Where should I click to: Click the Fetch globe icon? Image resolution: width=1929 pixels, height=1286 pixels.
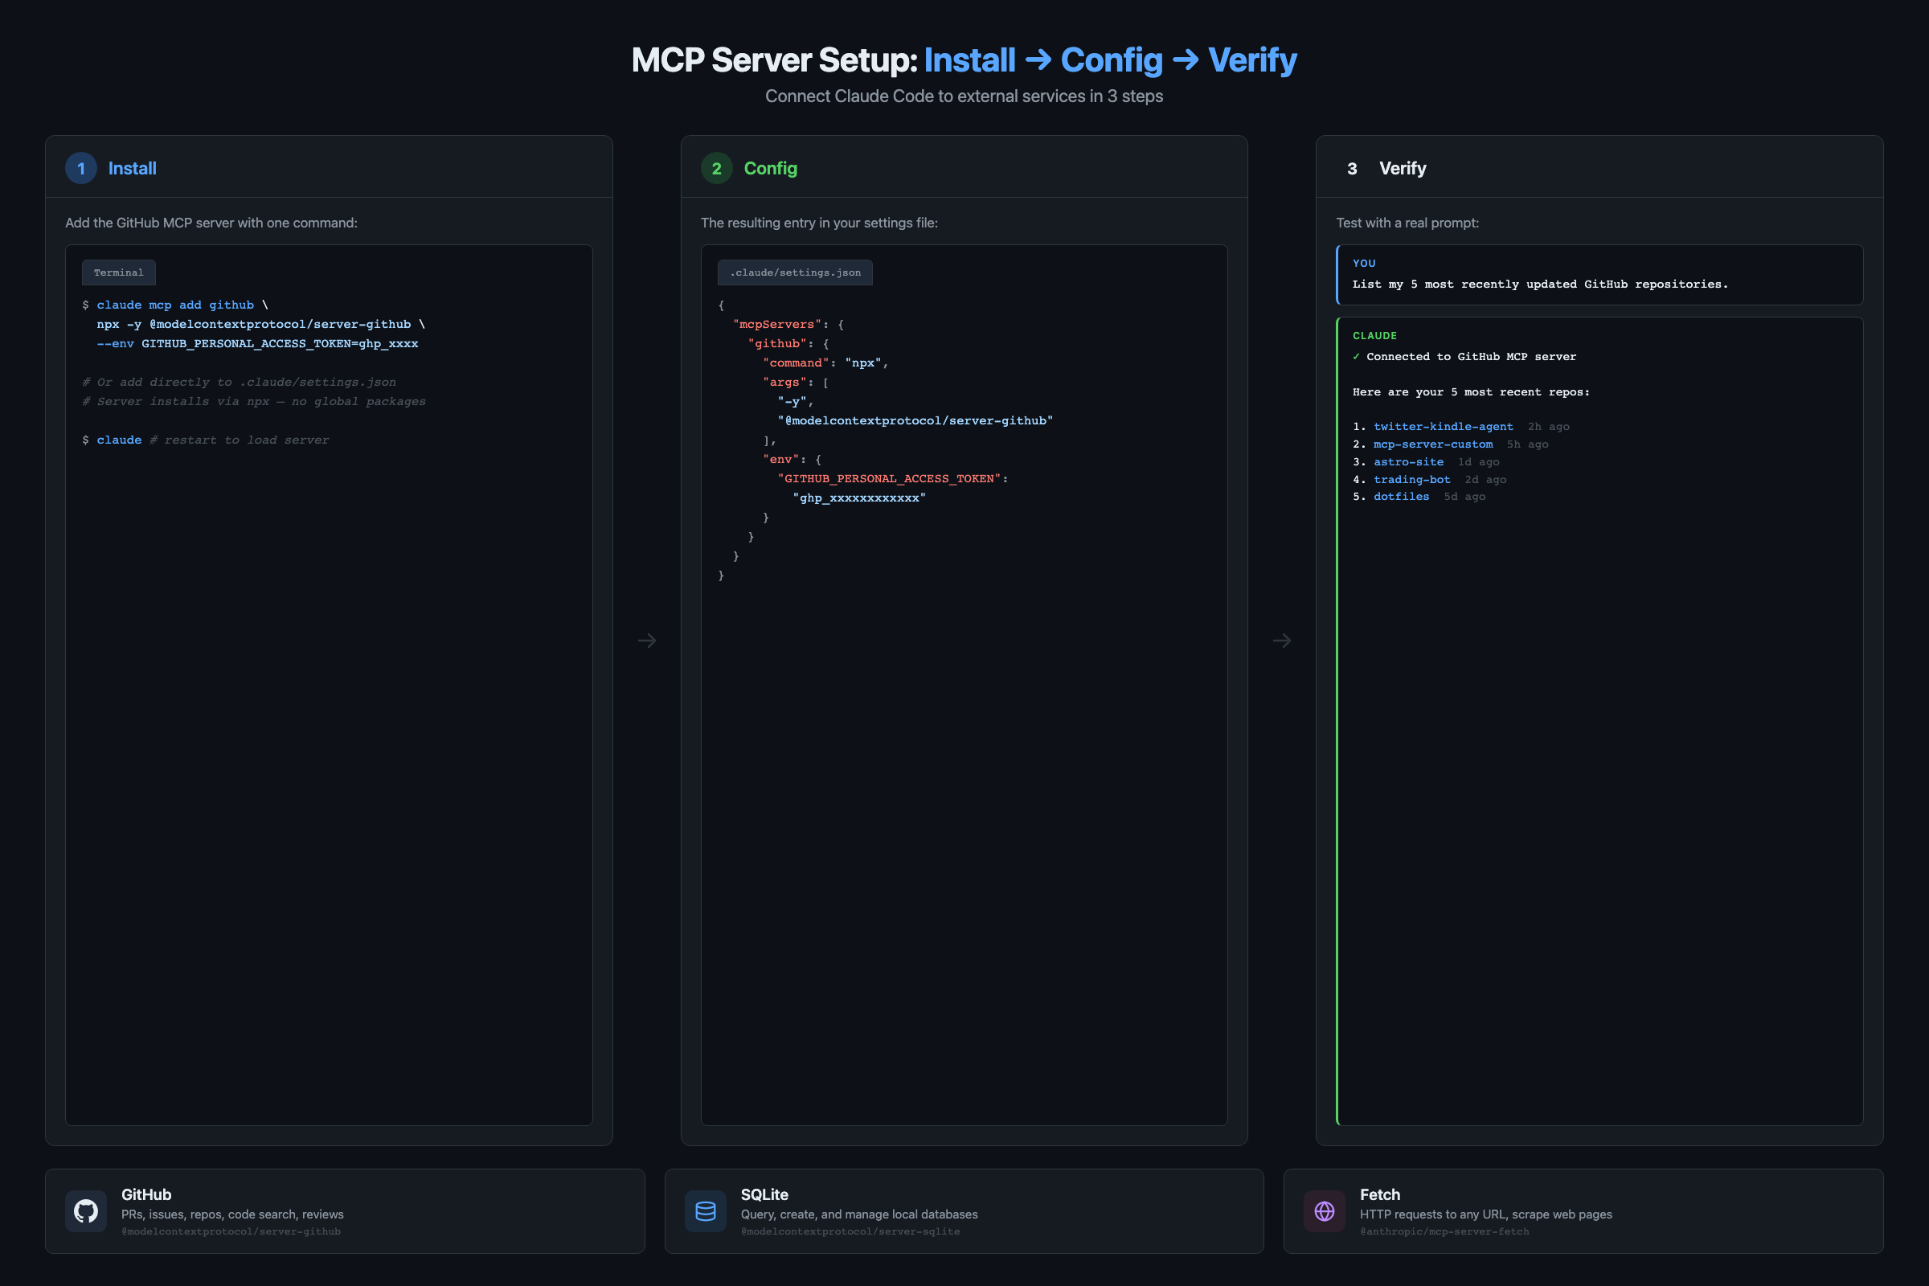1325,1210
